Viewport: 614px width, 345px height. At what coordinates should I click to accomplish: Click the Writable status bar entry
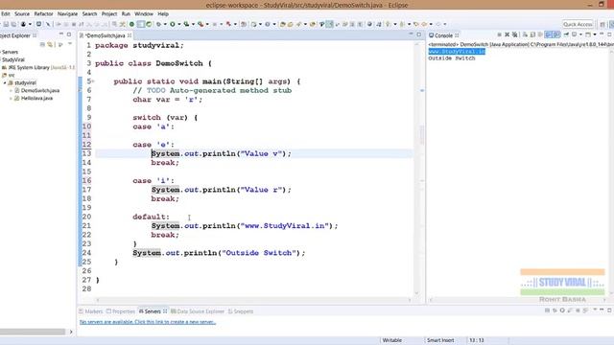pyautogui.click(x=392, y=340)
